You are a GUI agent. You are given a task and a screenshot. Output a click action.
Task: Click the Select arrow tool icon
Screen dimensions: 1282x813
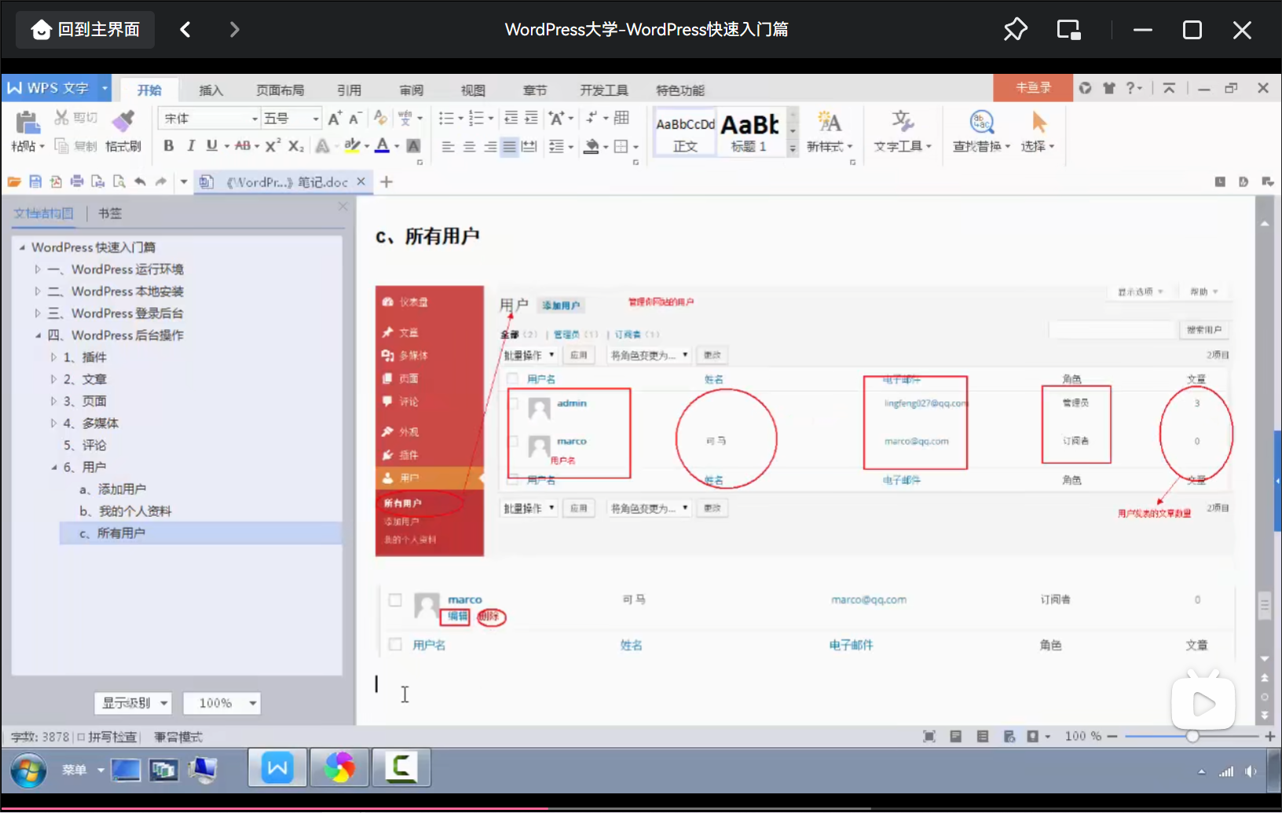tap(1038, 122)
